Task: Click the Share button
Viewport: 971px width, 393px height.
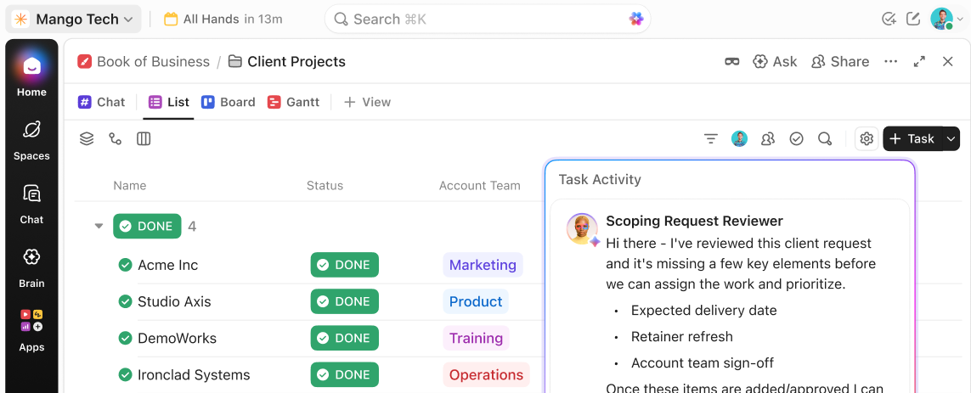Action: tap(840, 61)
